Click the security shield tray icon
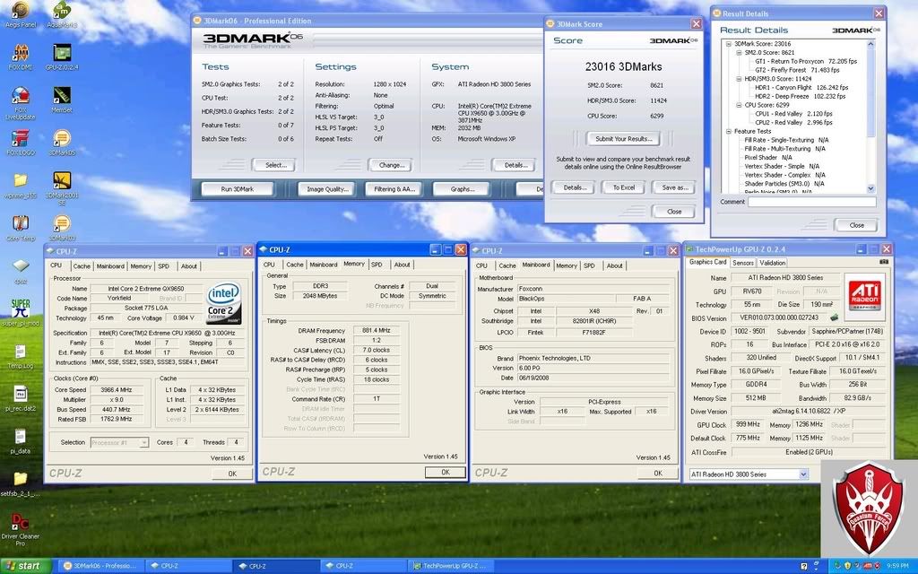 click(847, 566)
